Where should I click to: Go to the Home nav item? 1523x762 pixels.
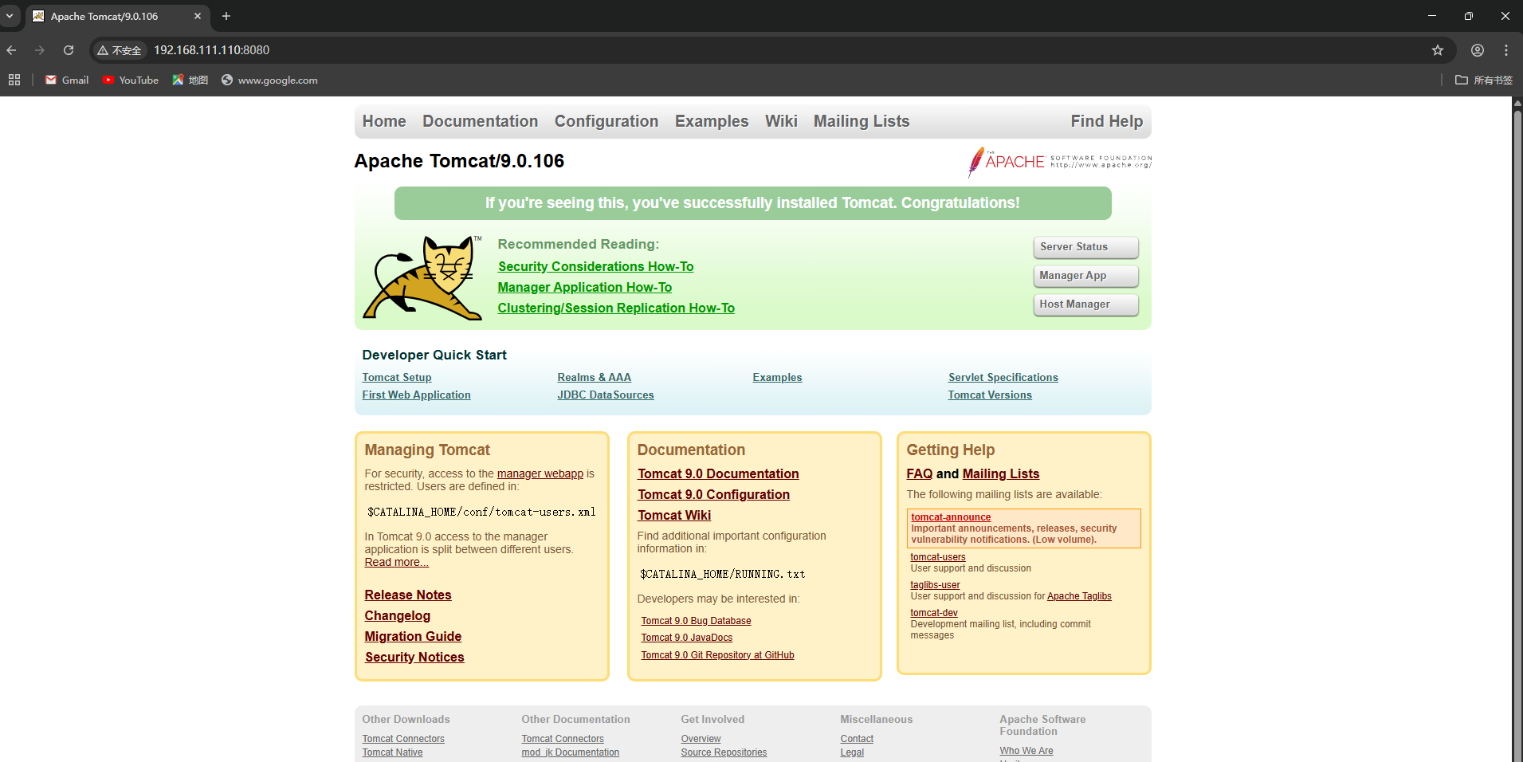click(x=384, y=121)
